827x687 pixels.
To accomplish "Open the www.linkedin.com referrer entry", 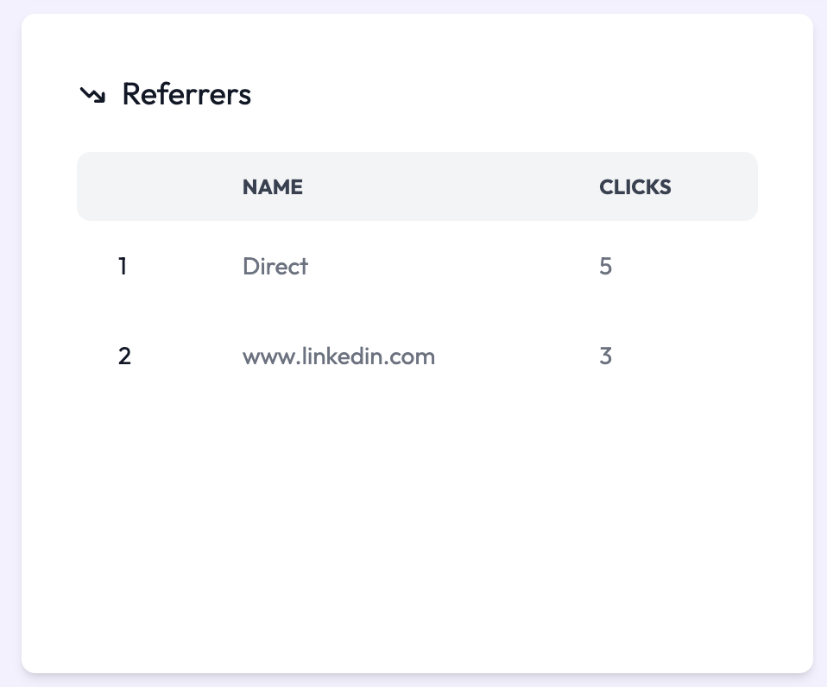I will (x=338, y=356).
